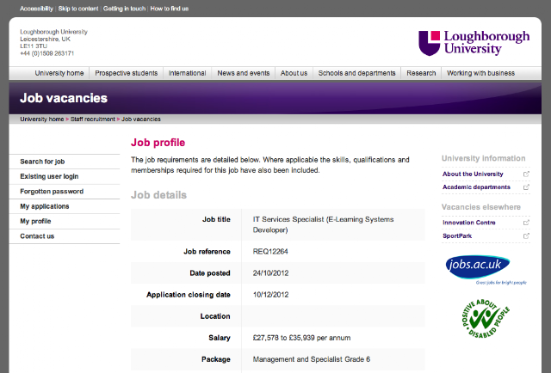551x373 pixels.
Task: Click the Package row label
Action: pyautogui.click(x=216, y=359)
